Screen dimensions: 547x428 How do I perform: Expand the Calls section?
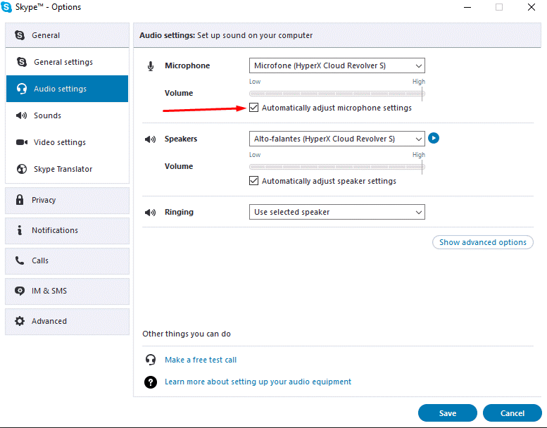click(67, 261)
